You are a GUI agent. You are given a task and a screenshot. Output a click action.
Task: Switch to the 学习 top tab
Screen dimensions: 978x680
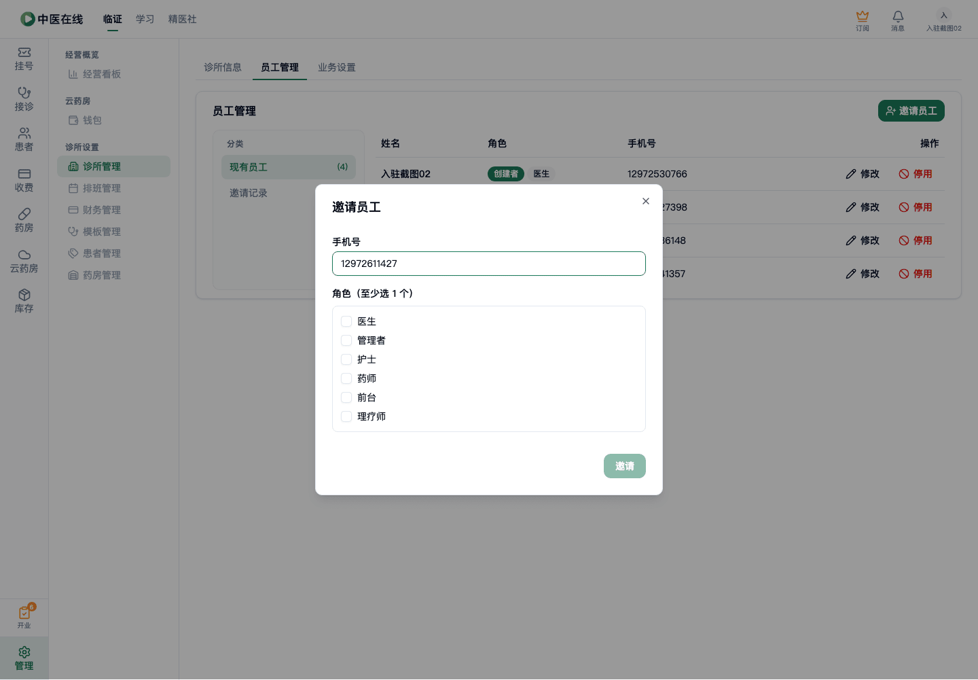tap(145, 19)
